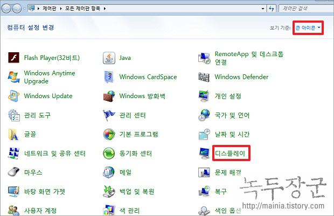Screen dimensions: 334x216
Task: Click the 동기화 센터 green icon
Action: (x=109, y=154)
